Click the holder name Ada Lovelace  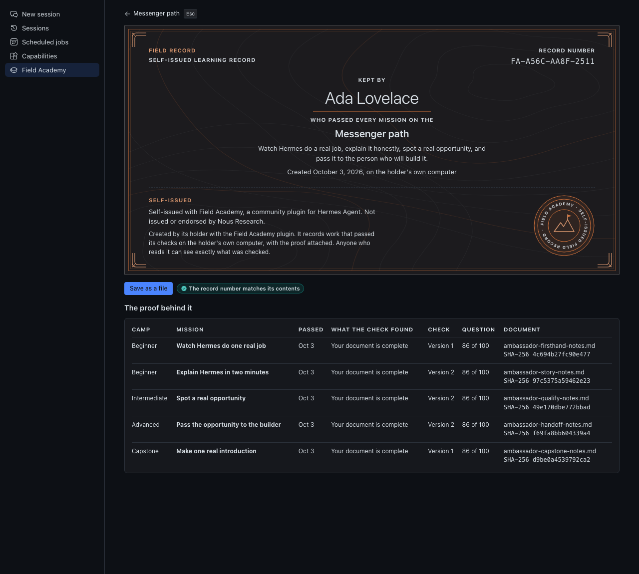[x=372, y=98]
